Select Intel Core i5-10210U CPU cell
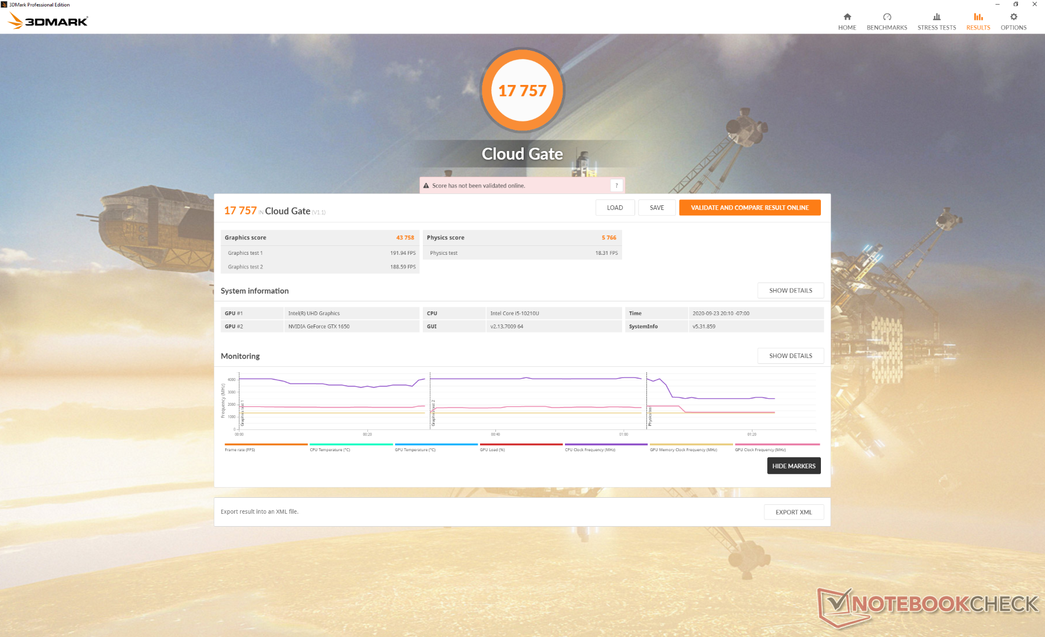1045x637 pixels. [x=554, y=313]
